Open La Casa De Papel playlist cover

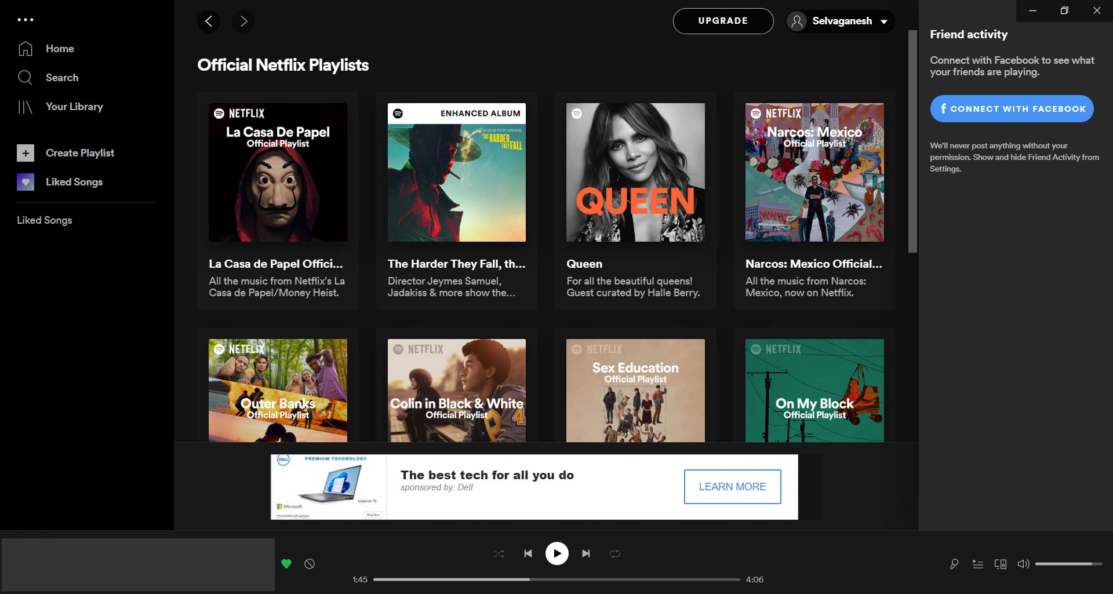click(278, 172)
